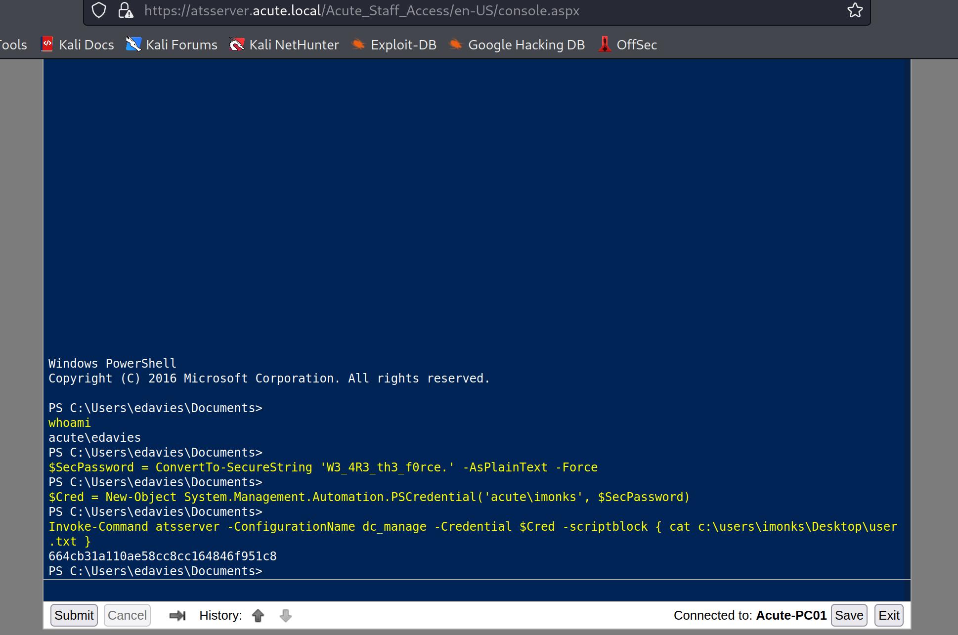Open the Google Hacking DB bookmark
Viewport: 958px width, 635px height.
(x=517, y=45)
